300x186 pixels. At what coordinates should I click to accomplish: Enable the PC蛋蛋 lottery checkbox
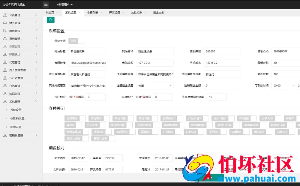[x=247, y=118]
